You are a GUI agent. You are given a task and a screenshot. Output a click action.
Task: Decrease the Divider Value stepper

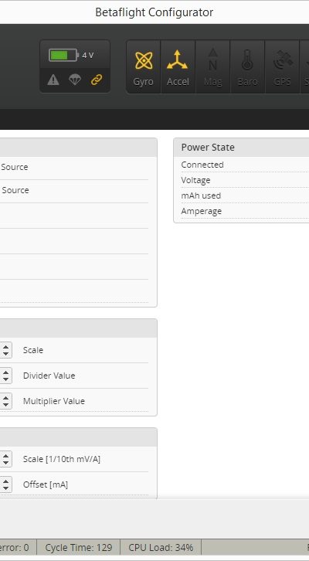click(5, 379)
